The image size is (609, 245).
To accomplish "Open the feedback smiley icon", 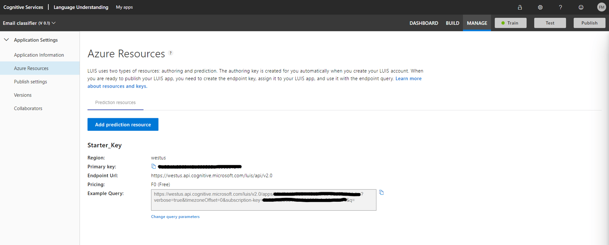I will tap(581, 7).
